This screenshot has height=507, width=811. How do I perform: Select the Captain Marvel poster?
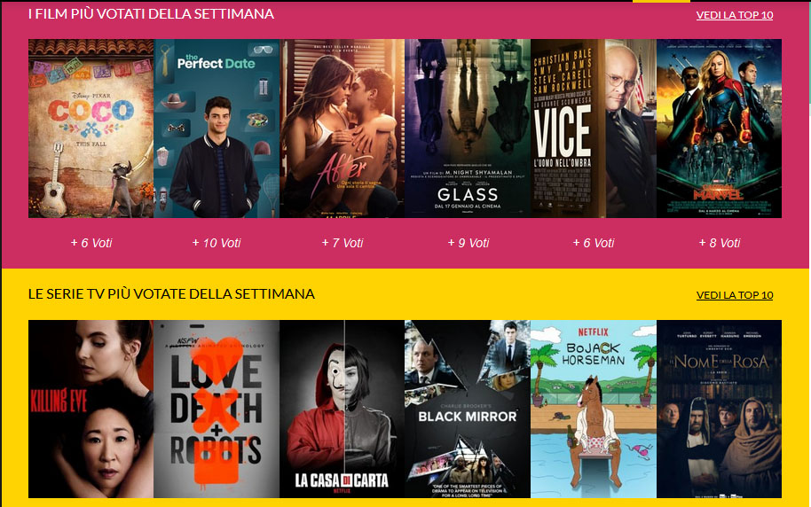719,129
